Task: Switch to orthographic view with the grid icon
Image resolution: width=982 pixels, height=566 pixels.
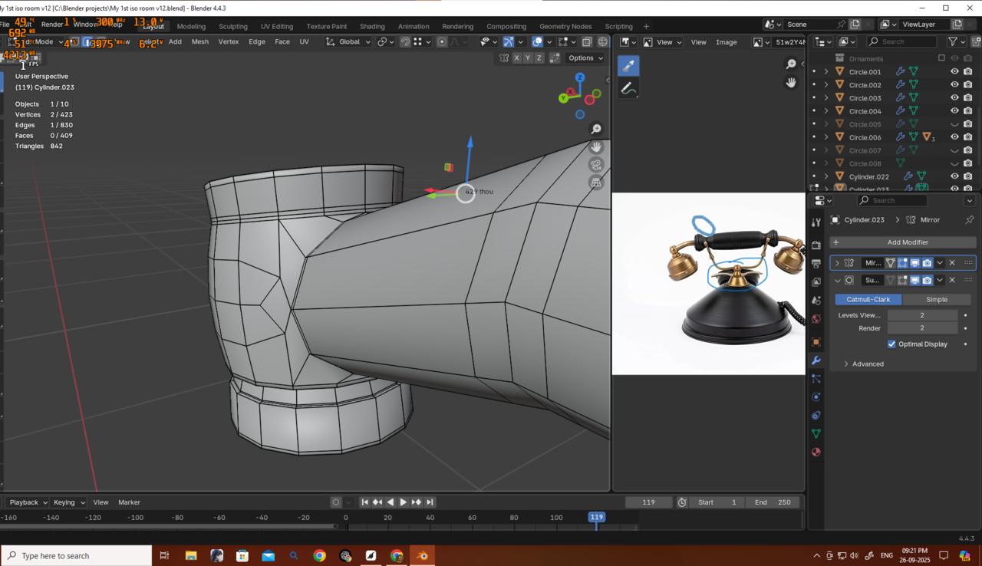Action: pyautogui.click(x=596, y=183)
